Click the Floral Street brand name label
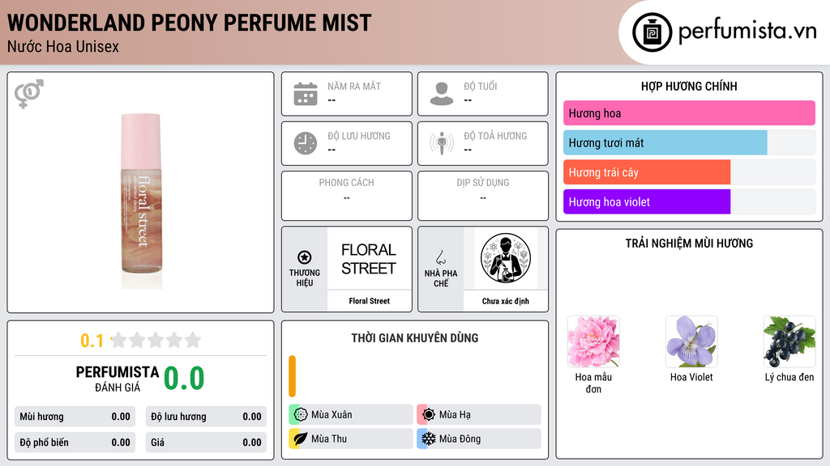Viewport: 830px width, 466px height. click(369, 301)
